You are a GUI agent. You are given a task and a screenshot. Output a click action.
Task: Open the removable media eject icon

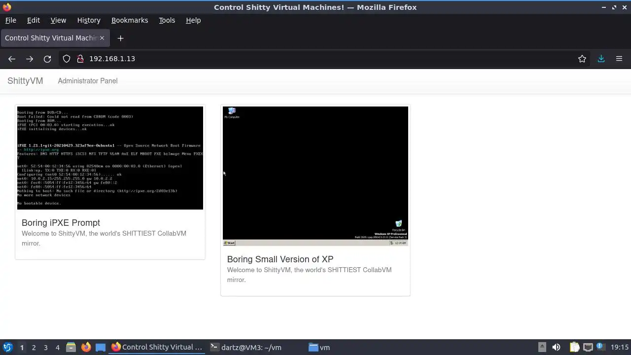click(x=542, y=347)
